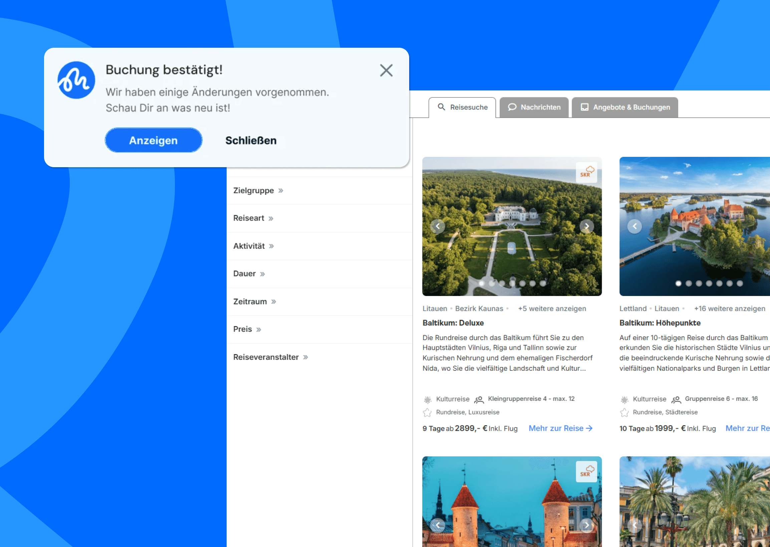Open the Baltikum: Höhepunkte title
This screenshot has width=770, height=547.
[x=660, y=323]
